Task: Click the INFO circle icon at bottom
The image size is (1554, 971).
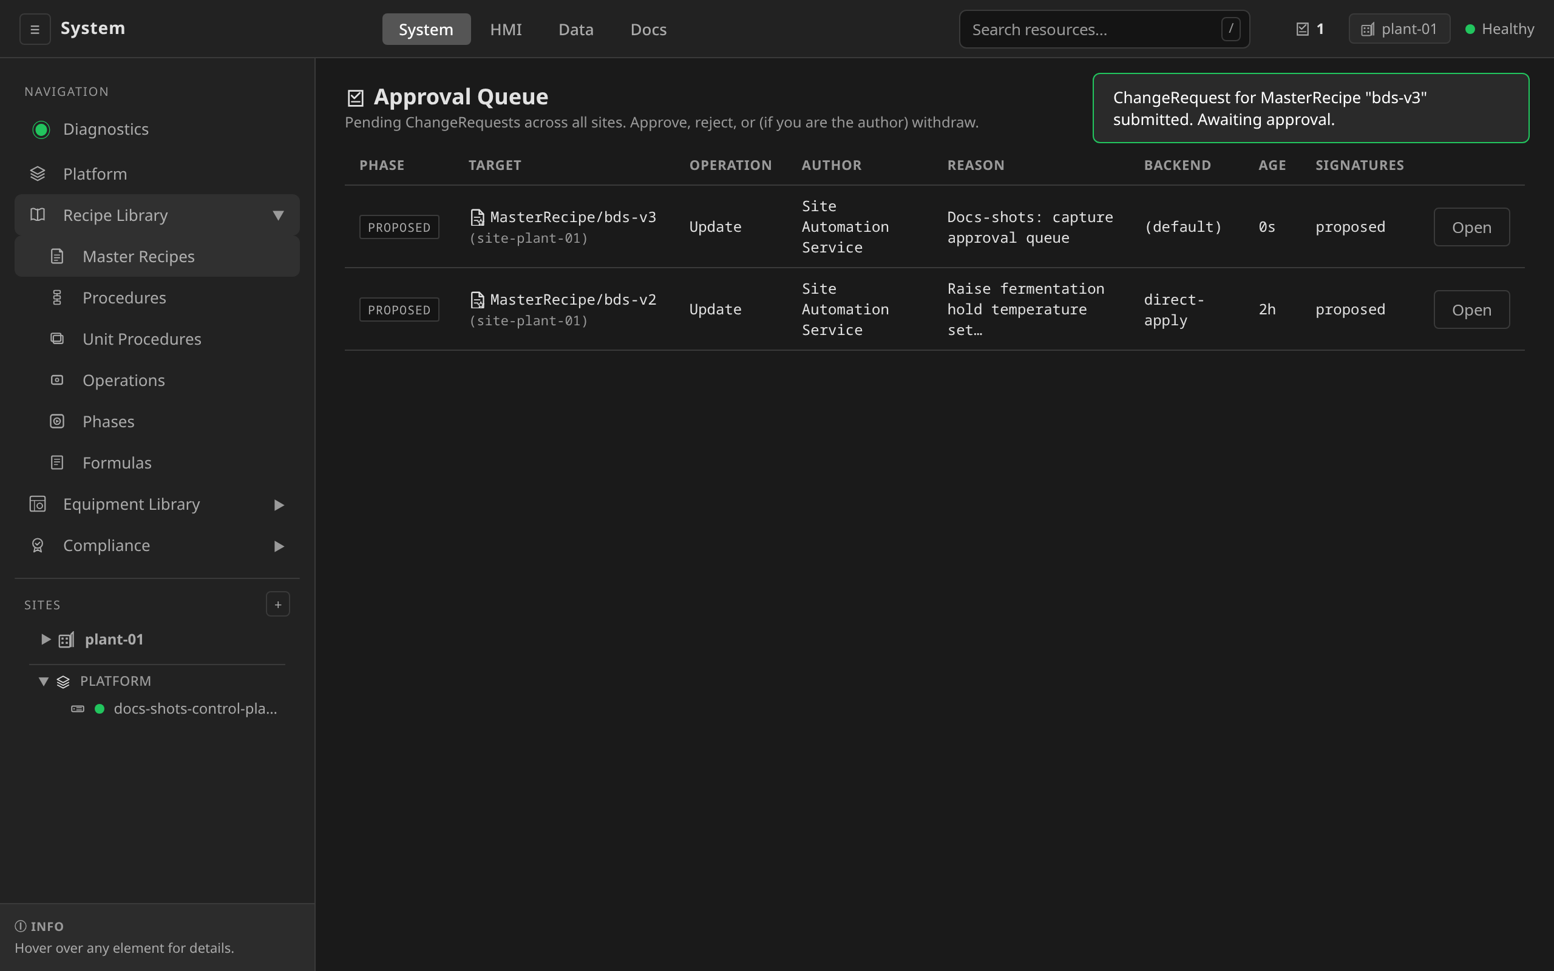Action: pyautogui.click(x=21, y=926)
